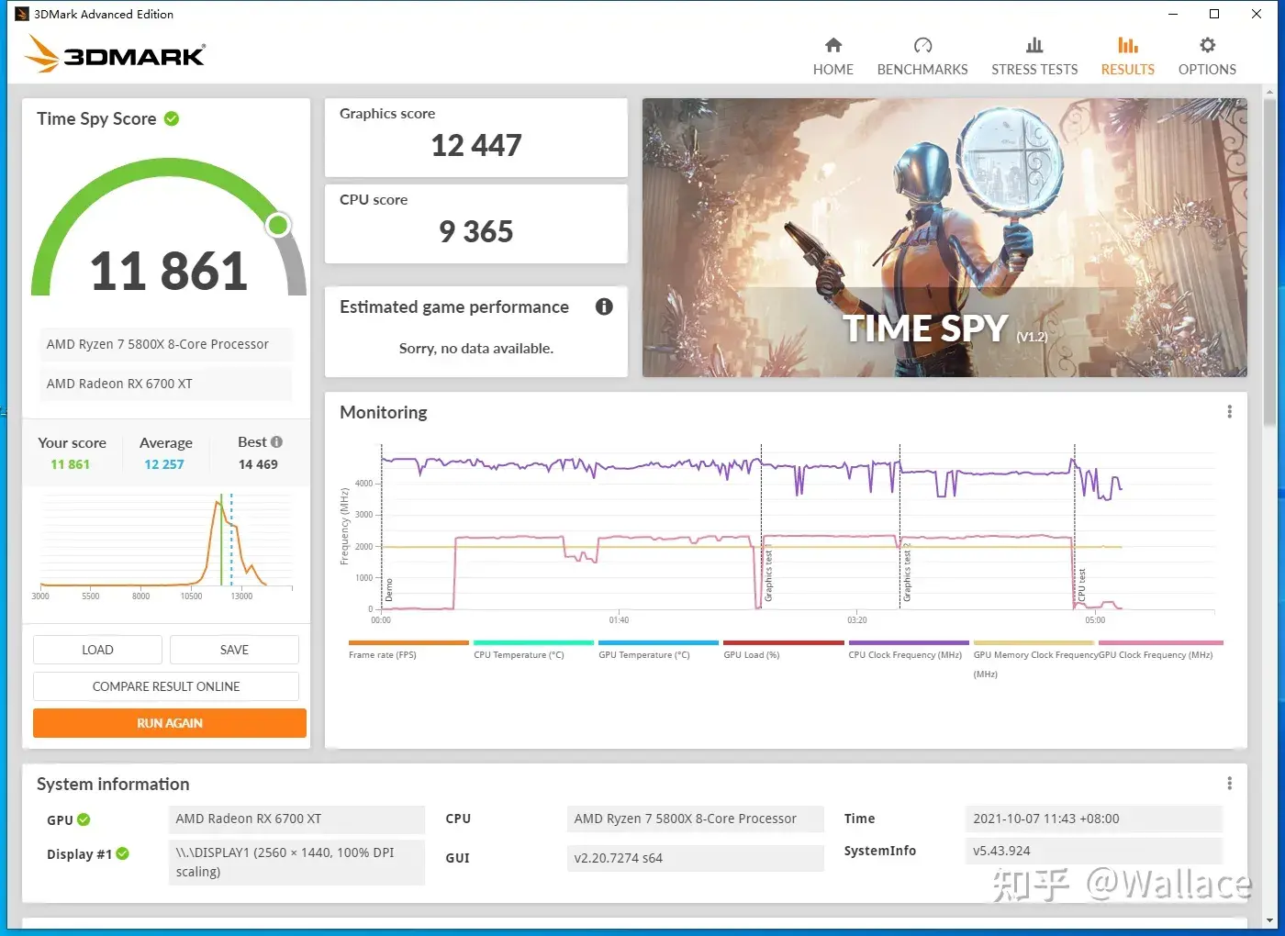Click the CPU test marker in chart
Screen dimensions: 1285x936
(x=1081, y=585)
